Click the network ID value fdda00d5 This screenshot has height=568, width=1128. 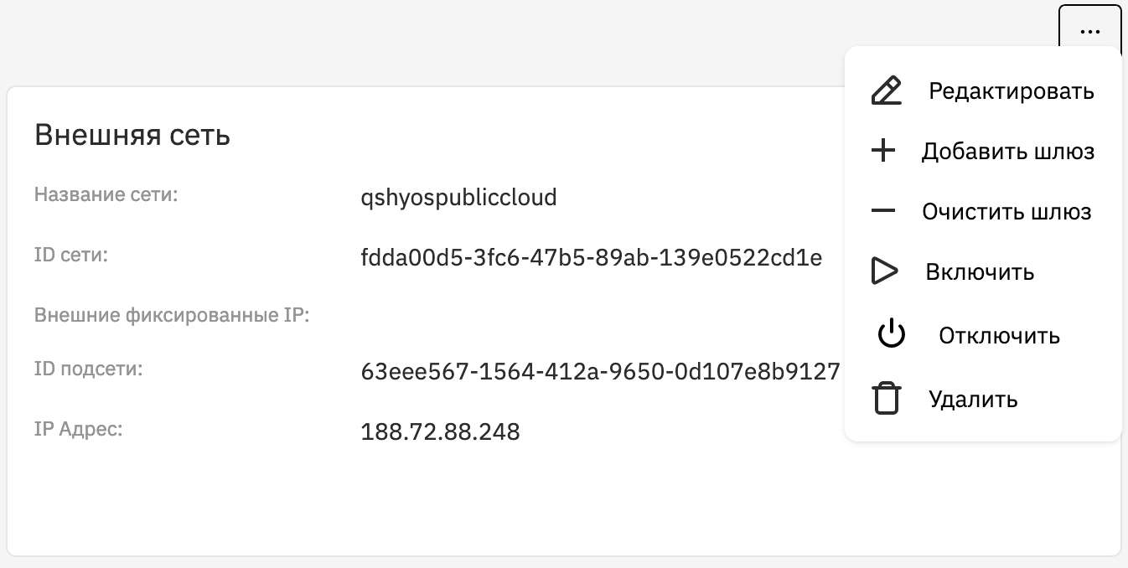pos(591,258)
